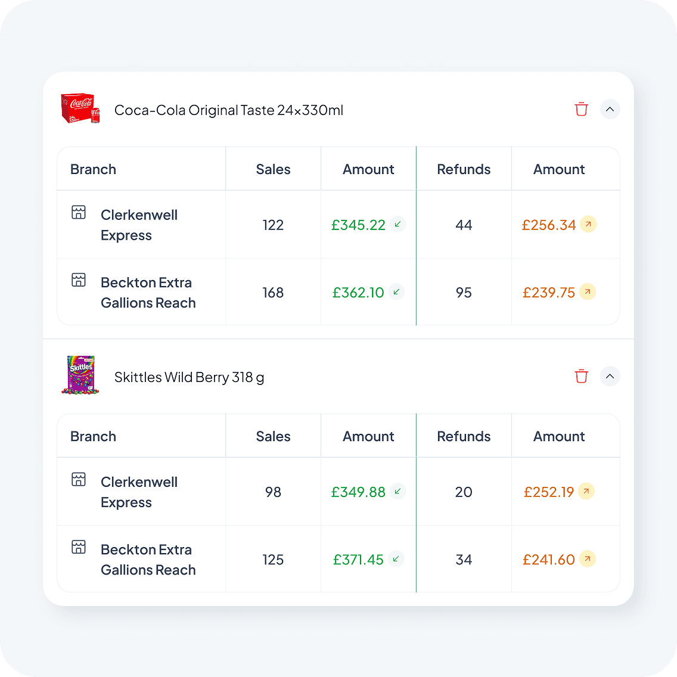Click store icon beside Coca-Cola Beckton Extra

coord(79,280)
